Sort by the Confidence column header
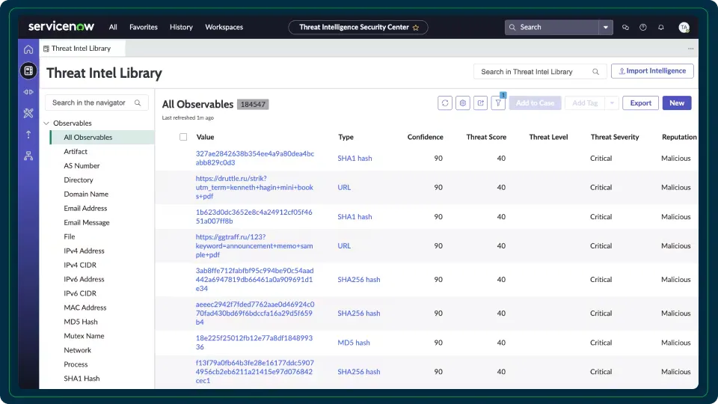 425,137
